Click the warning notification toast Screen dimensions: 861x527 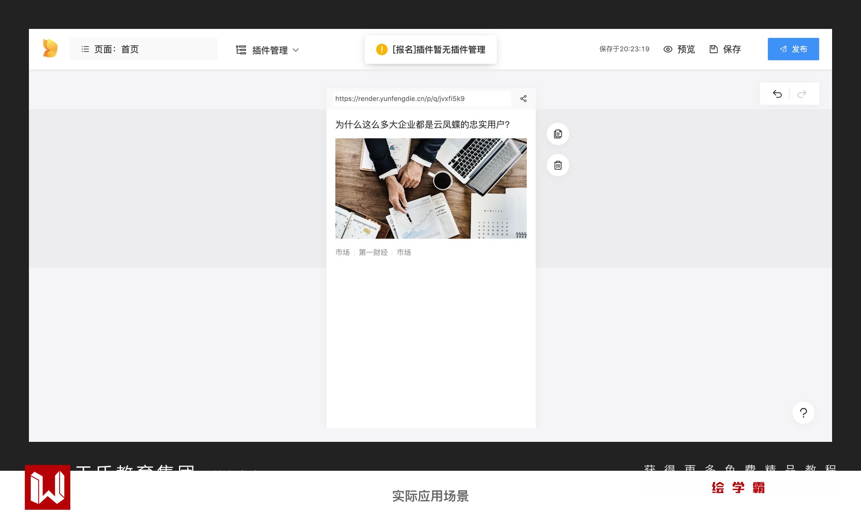(x=430, y=49)
